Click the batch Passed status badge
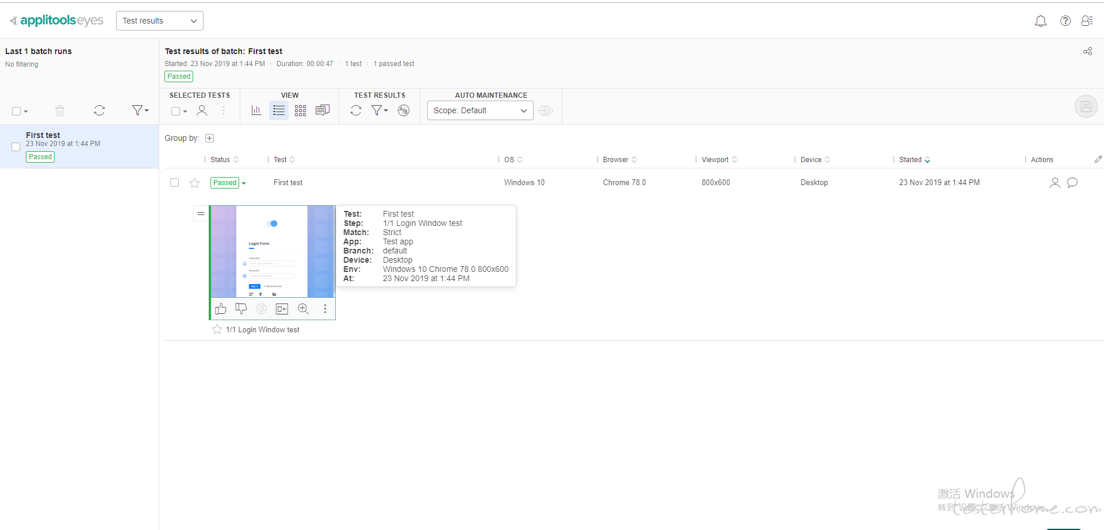This screenshot has height=530, width=1104. point(179,76)
